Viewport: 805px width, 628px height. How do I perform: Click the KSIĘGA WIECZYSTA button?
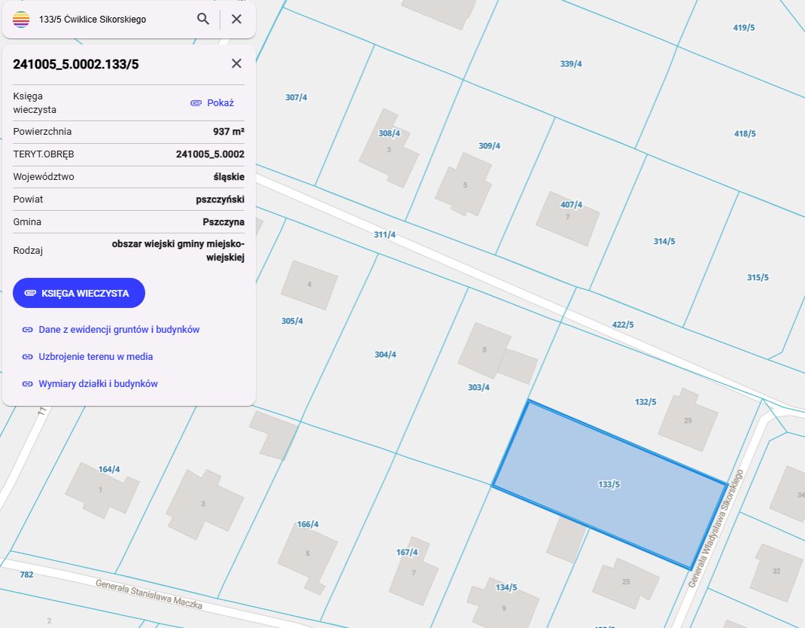point(79,293)
